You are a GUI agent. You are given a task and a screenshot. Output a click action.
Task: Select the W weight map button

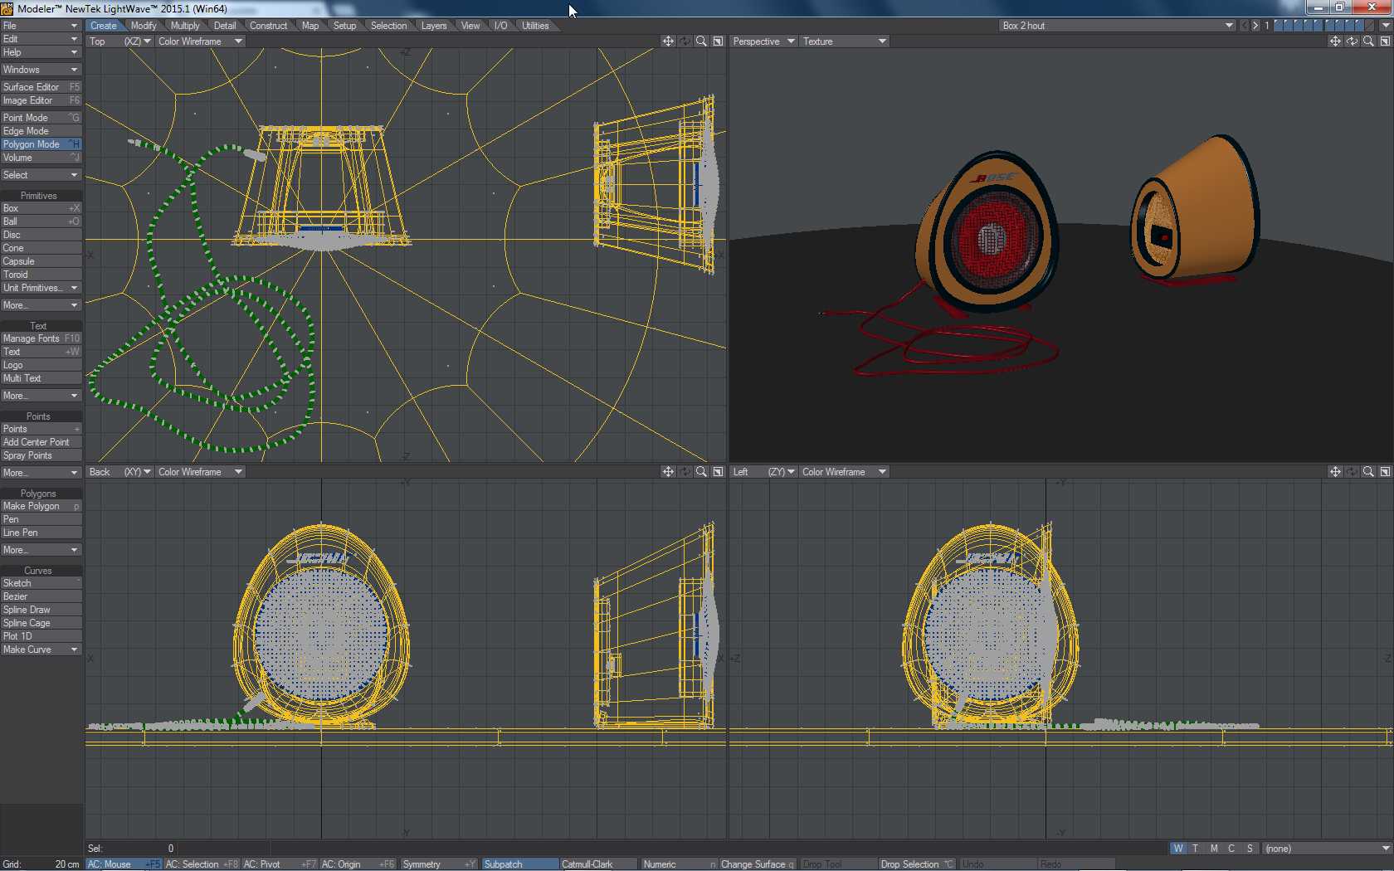pos(1178,849)
